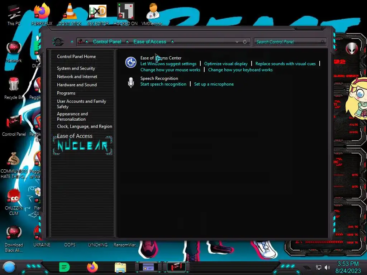Open the Start orb on taskbar

pyautogui.click(x=9, y=267)
